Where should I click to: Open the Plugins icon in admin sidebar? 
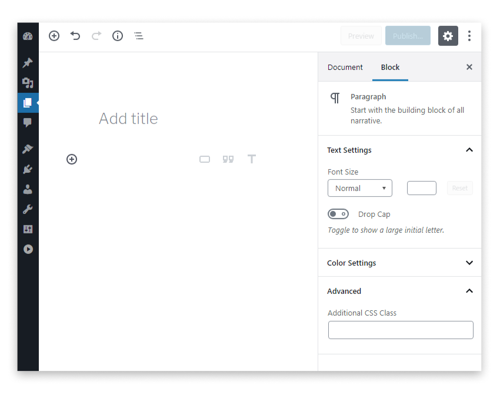click(x=28, y=169)
